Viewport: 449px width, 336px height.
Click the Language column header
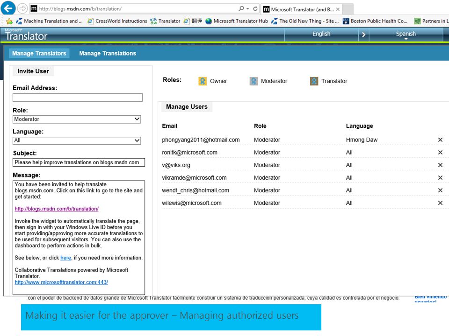click(359, 126)
